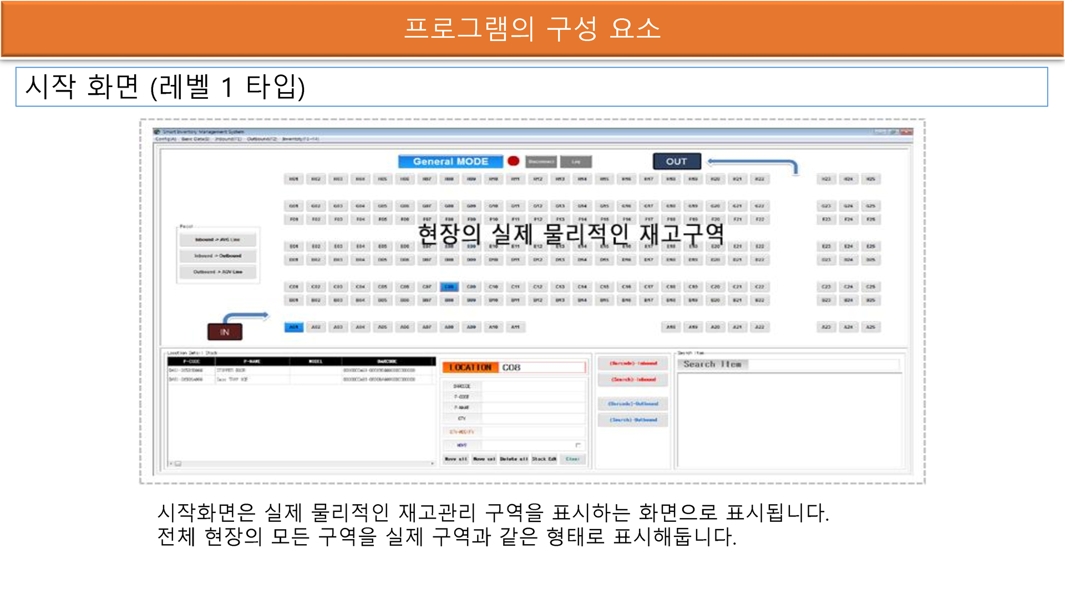The image size is (1065, 599).
Task: Click the dark blue OUT button
Action: 677,161
